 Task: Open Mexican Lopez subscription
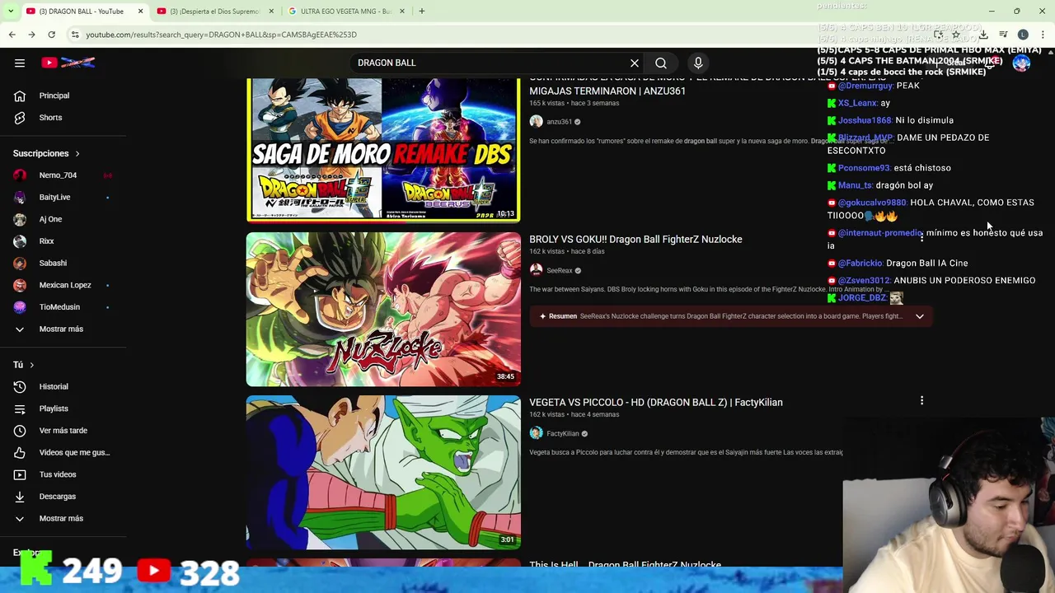click(63, 285)
